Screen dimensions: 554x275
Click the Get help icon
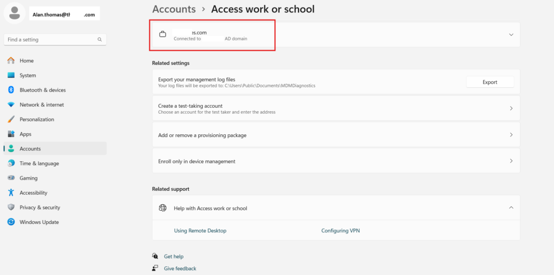155,256
